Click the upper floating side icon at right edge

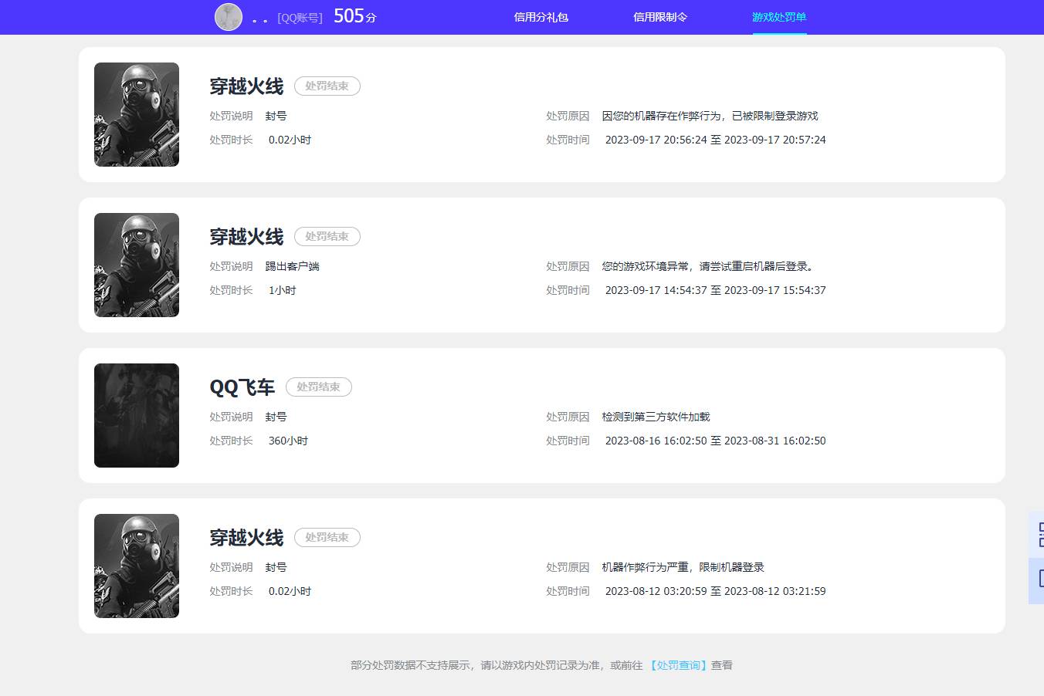tap(1036, 534)
